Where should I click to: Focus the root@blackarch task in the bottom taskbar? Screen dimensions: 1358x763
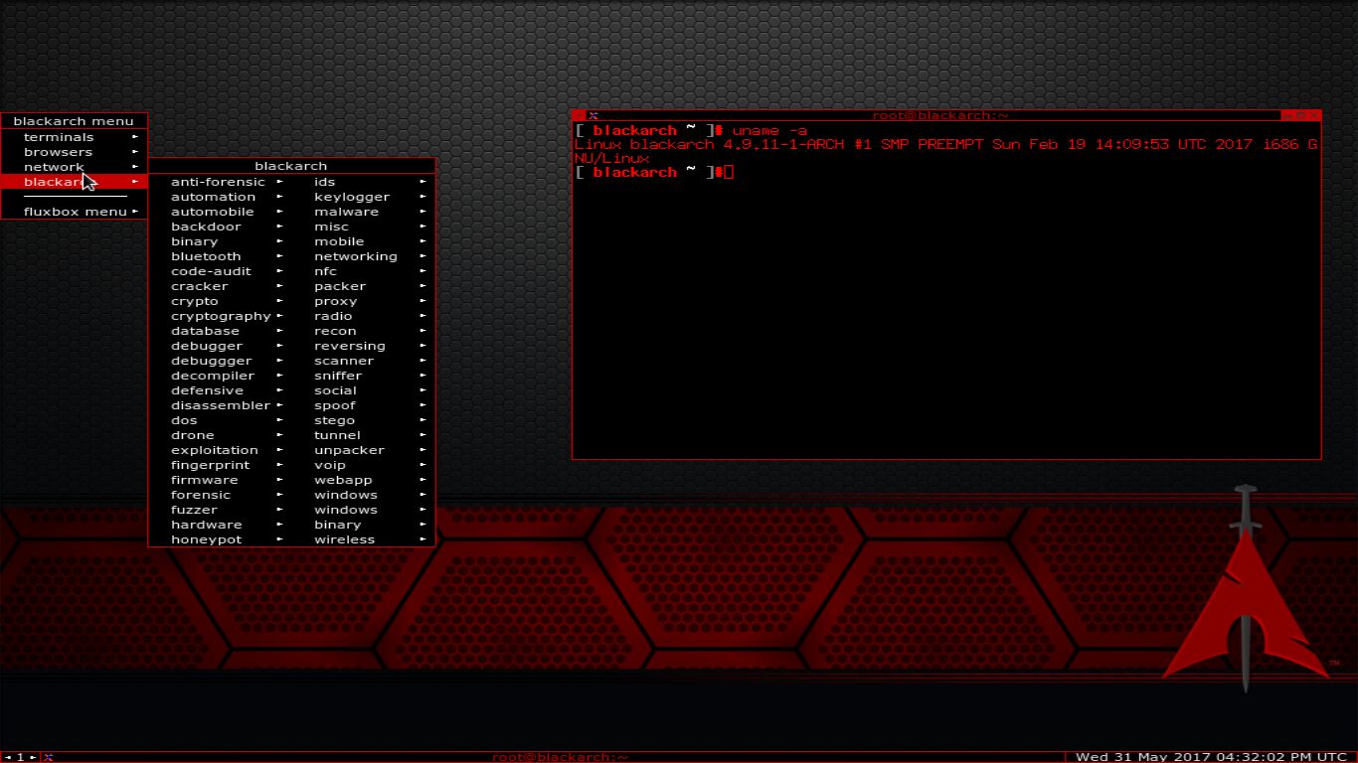pyautogui.click(x=560, y=757)
